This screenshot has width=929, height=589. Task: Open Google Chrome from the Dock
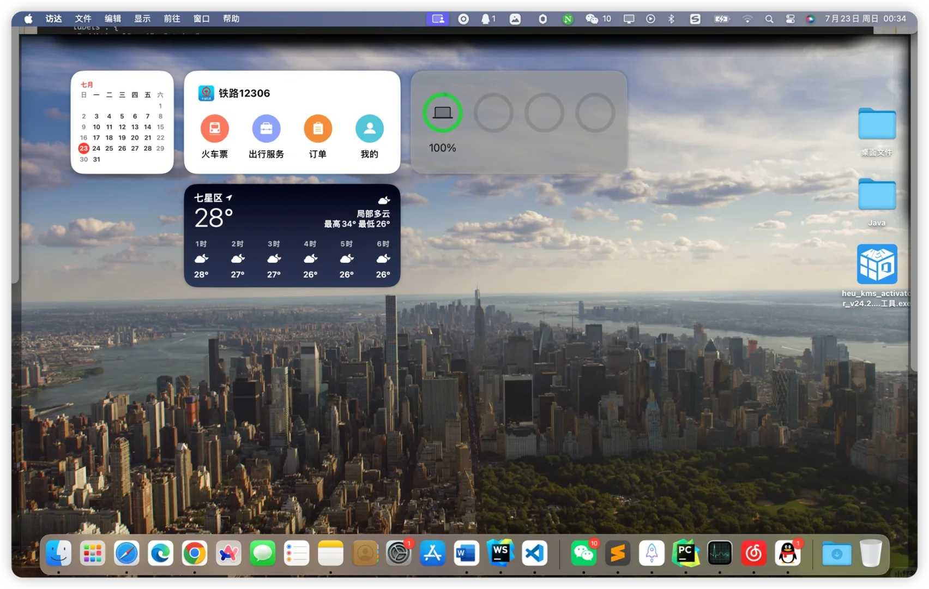click(x=195, y=554)
